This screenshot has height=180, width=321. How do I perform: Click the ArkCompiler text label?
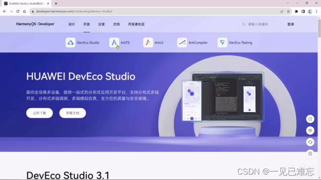coord(198,43)
